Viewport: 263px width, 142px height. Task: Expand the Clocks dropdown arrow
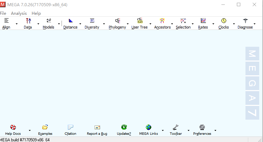[x=234, y=24]
